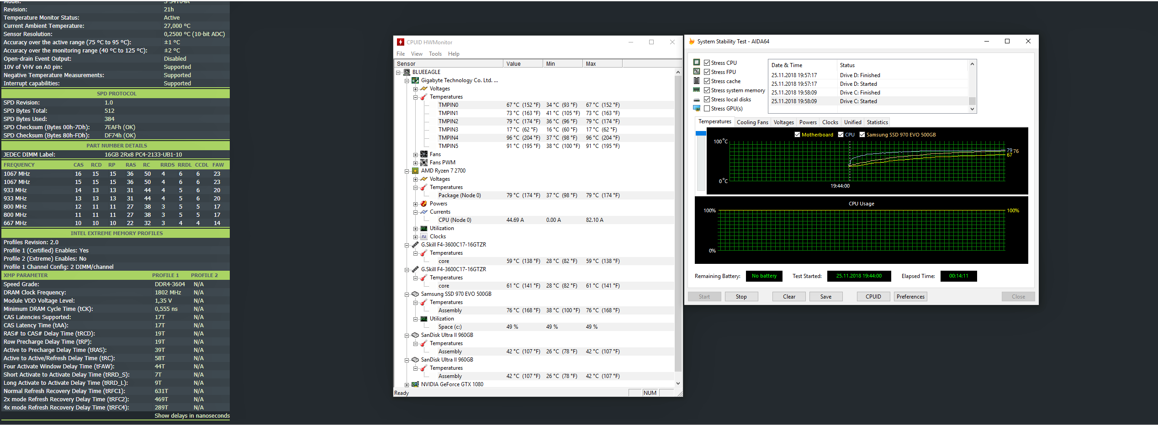Click the Stress system memory RAM icon
This screenshot has height=425, width=1158.
(x=697, y=89)
